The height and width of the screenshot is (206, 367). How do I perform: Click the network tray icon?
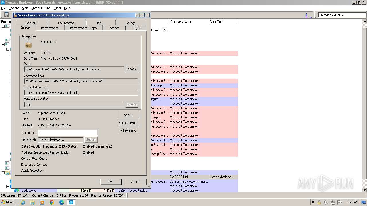[x=333, y=202]
